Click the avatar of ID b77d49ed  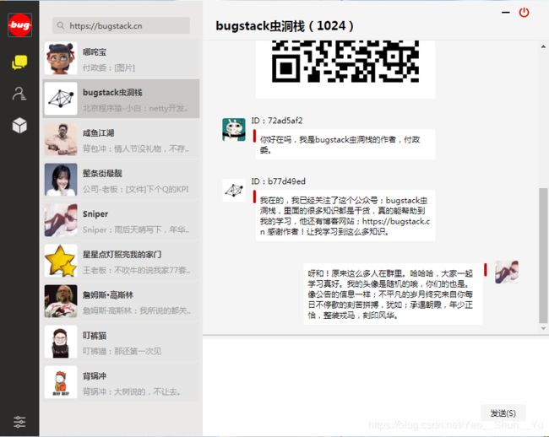pyautogui.click(x=234, y=191)
